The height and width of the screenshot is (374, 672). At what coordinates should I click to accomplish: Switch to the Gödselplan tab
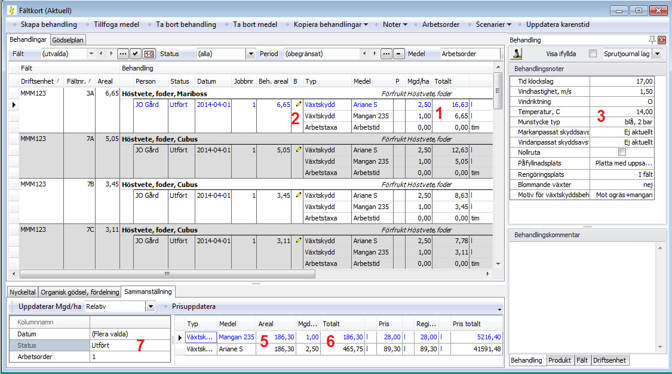(67, 40)
